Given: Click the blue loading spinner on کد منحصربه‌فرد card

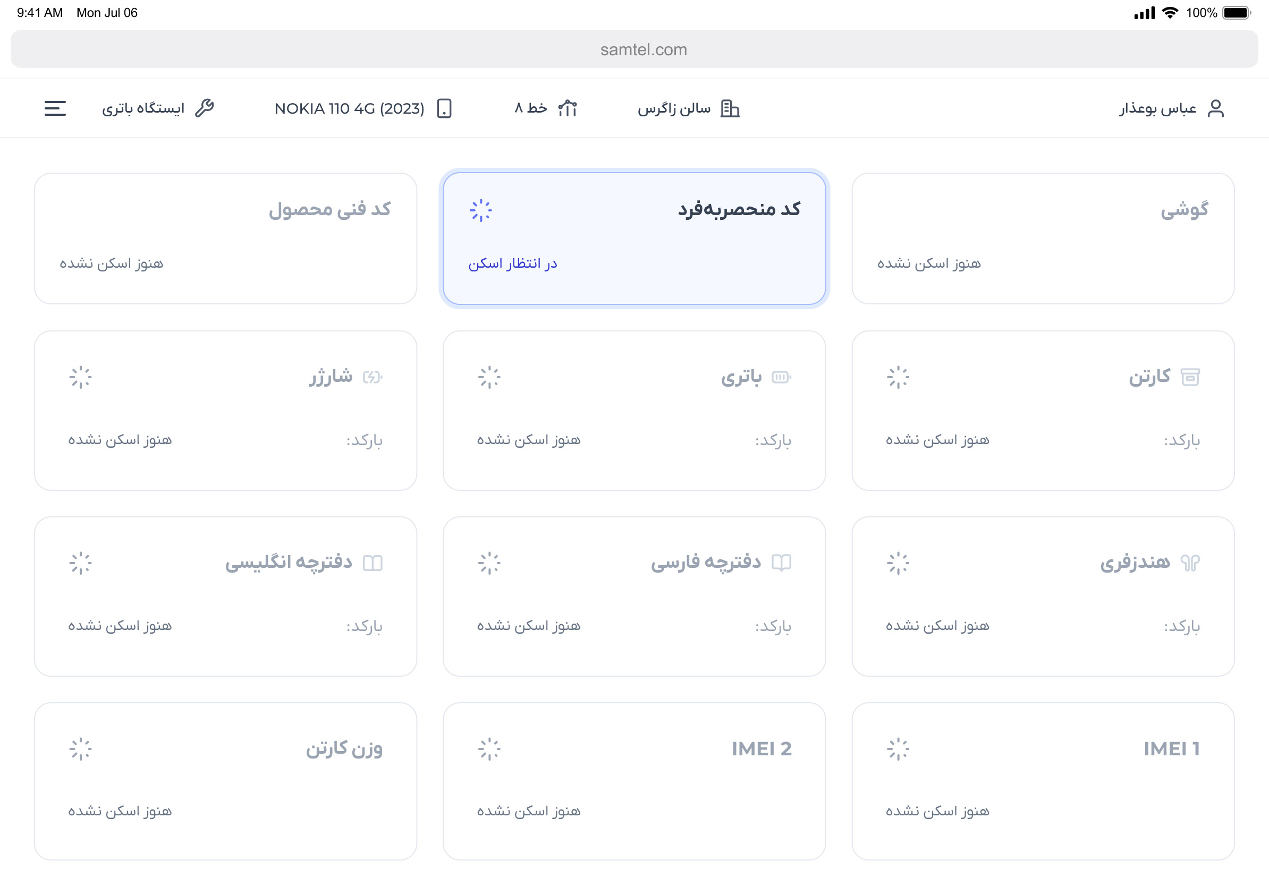Looking at the screenshot, I should [x=480, y=210].
